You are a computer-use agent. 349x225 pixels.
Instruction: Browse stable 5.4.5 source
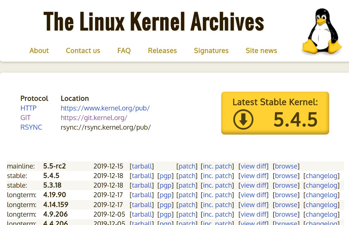tap(286, 176)
